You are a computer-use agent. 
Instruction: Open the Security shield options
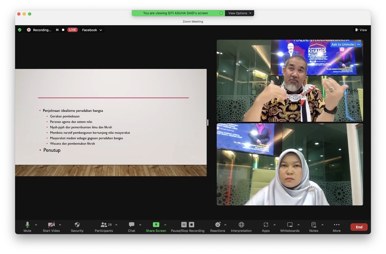[77, 227]
